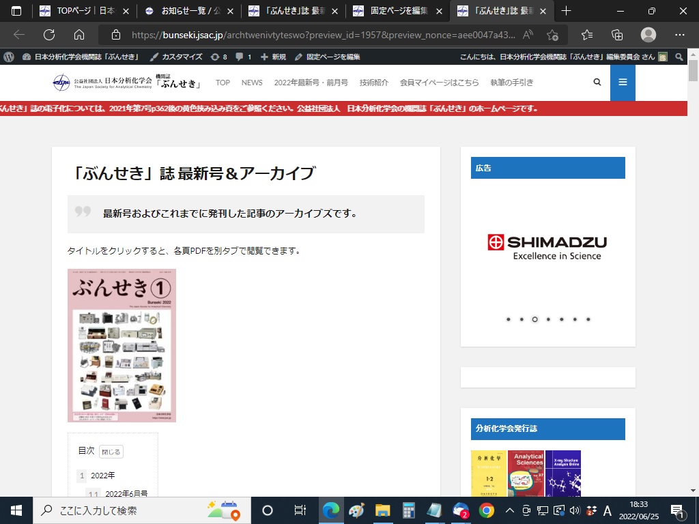Click カスタマイズ in the admin bar
This screenshot has width=699, height=524.
[x=176, y=57]
